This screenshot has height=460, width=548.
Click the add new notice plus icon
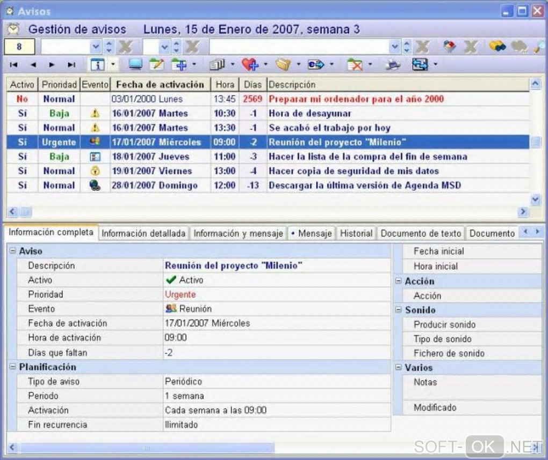pyautogui.click(x=179, y=64)
